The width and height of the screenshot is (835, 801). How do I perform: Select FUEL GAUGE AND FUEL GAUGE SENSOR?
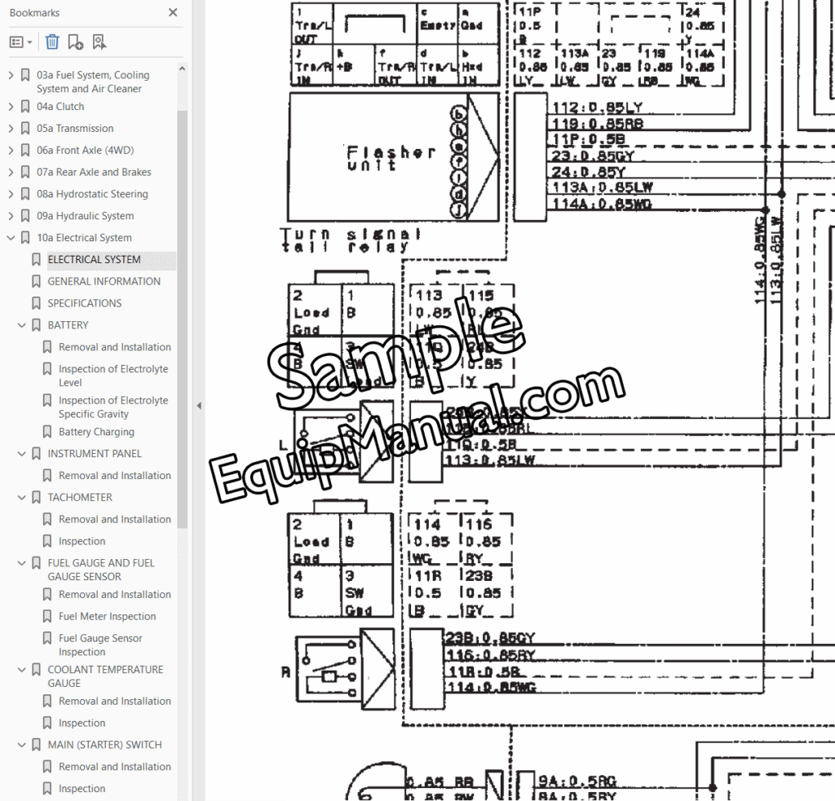pos(101,570)
